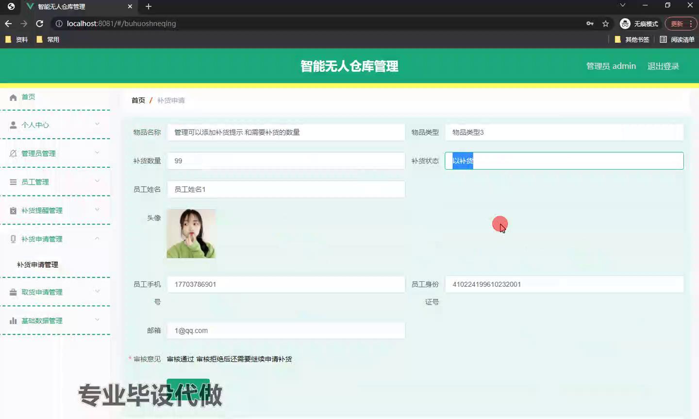Open the 首页 breadcrumb link
This screenshot has height=419, width=699.
click(x=138, y=100)
